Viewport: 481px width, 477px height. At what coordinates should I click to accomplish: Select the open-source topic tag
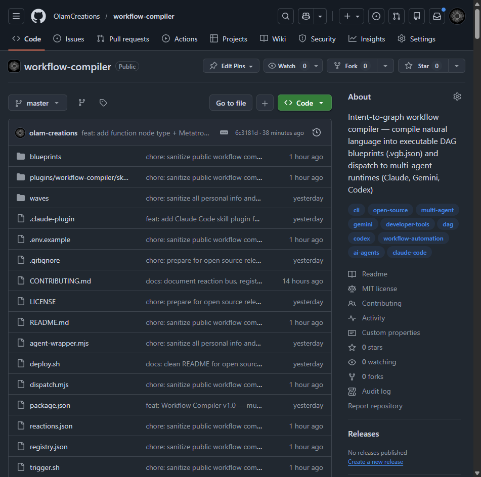(x=390, y=210)
